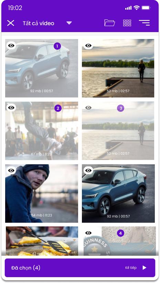Preview the unselected blue car video eye icon
Image resolution: width=160 pixels, height=283 pixels.
point(88,170)
